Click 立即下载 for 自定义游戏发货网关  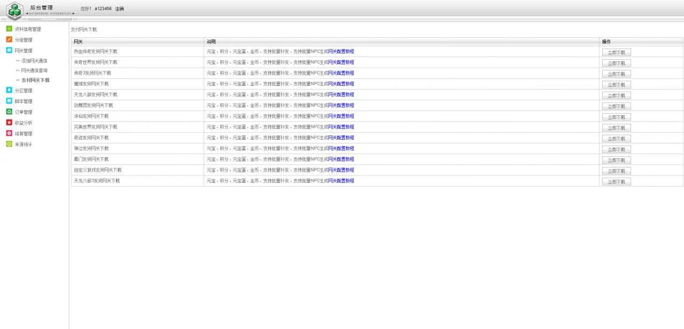(616, 171)
